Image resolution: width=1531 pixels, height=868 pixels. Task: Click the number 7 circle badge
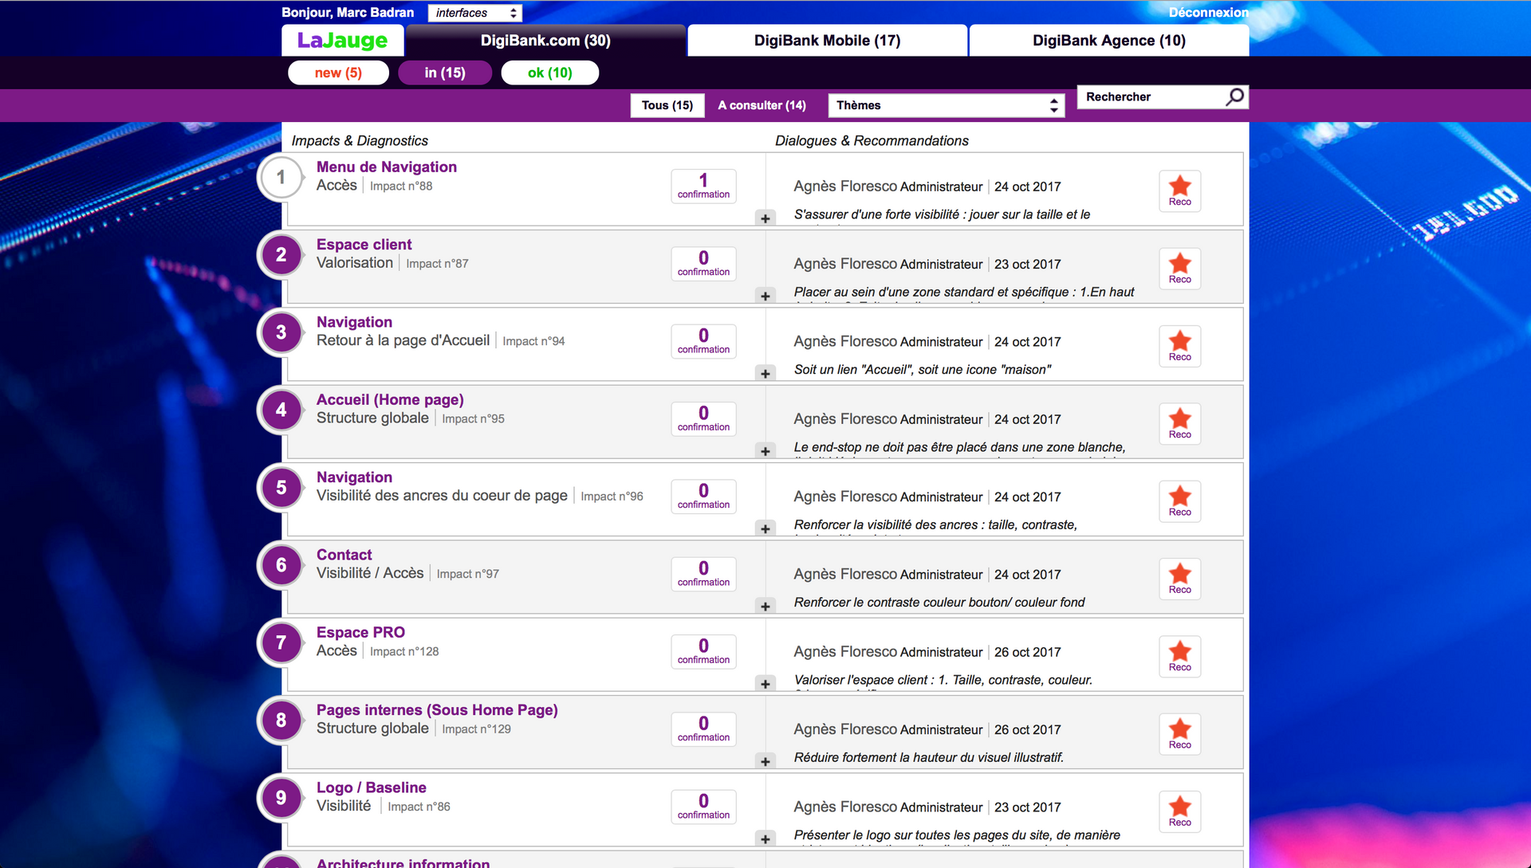[281, 642]
